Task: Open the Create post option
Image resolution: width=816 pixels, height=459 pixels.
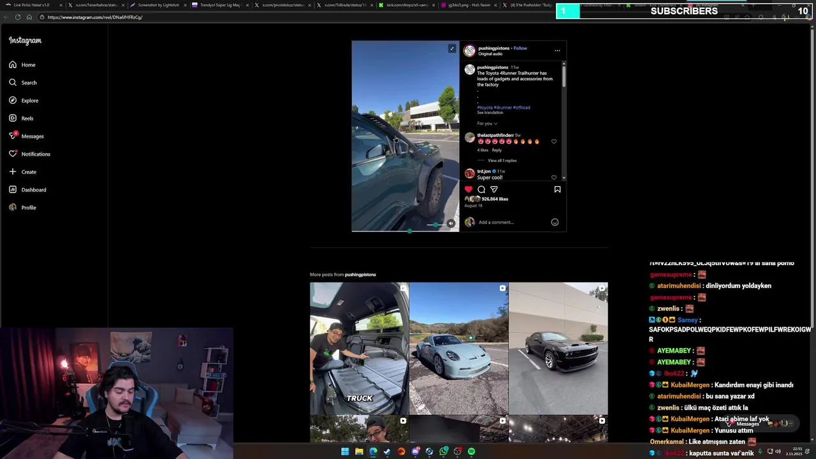Action: point(22,171)
